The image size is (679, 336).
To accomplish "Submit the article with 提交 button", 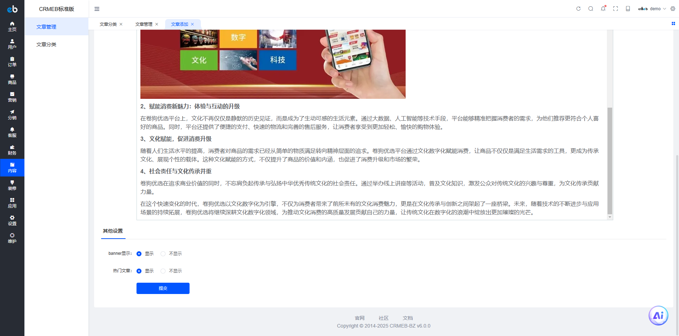I will click(x=163, y=288).
